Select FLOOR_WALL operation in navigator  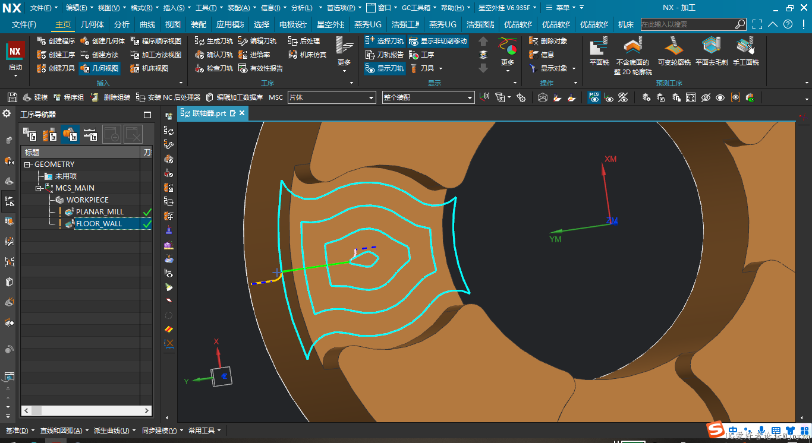tap(99, 224)
